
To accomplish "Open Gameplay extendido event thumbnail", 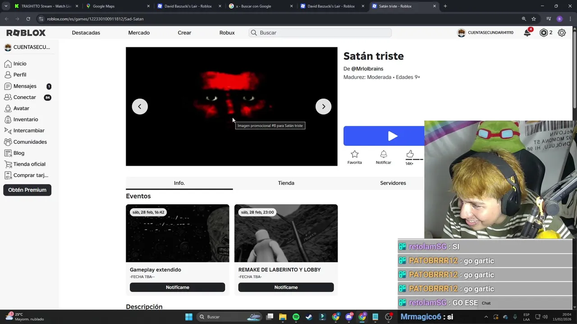I will pos(177,233).
